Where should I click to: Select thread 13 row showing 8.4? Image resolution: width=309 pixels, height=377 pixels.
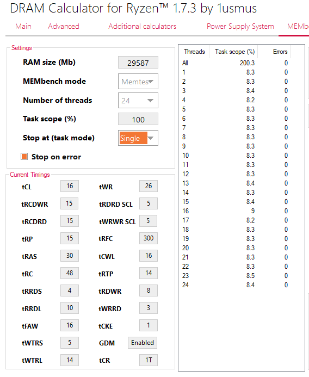coord(235,183)
